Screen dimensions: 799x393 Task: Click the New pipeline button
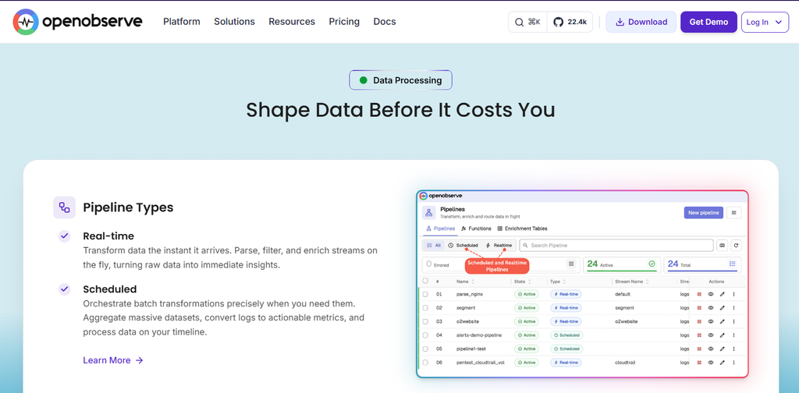coord(703,213)
